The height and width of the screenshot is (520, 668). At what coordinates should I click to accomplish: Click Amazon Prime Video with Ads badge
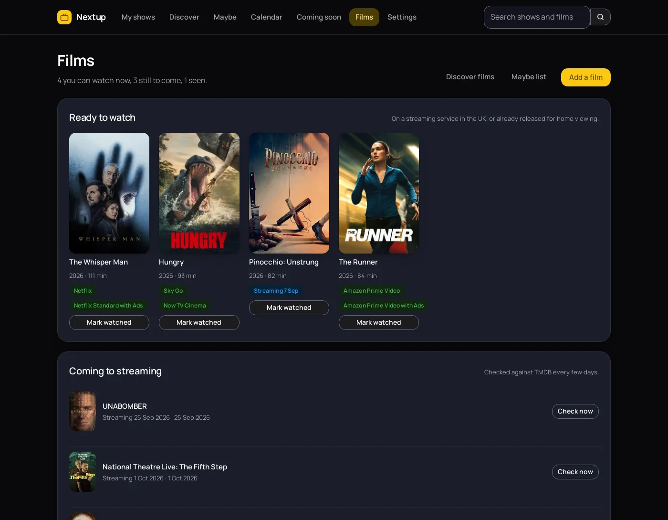coord(384,306)
